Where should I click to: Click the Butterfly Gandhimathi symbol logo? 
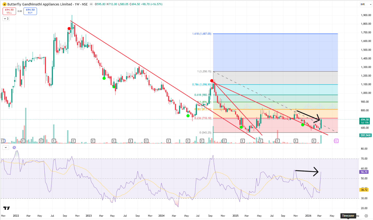[x=4, y=4]
